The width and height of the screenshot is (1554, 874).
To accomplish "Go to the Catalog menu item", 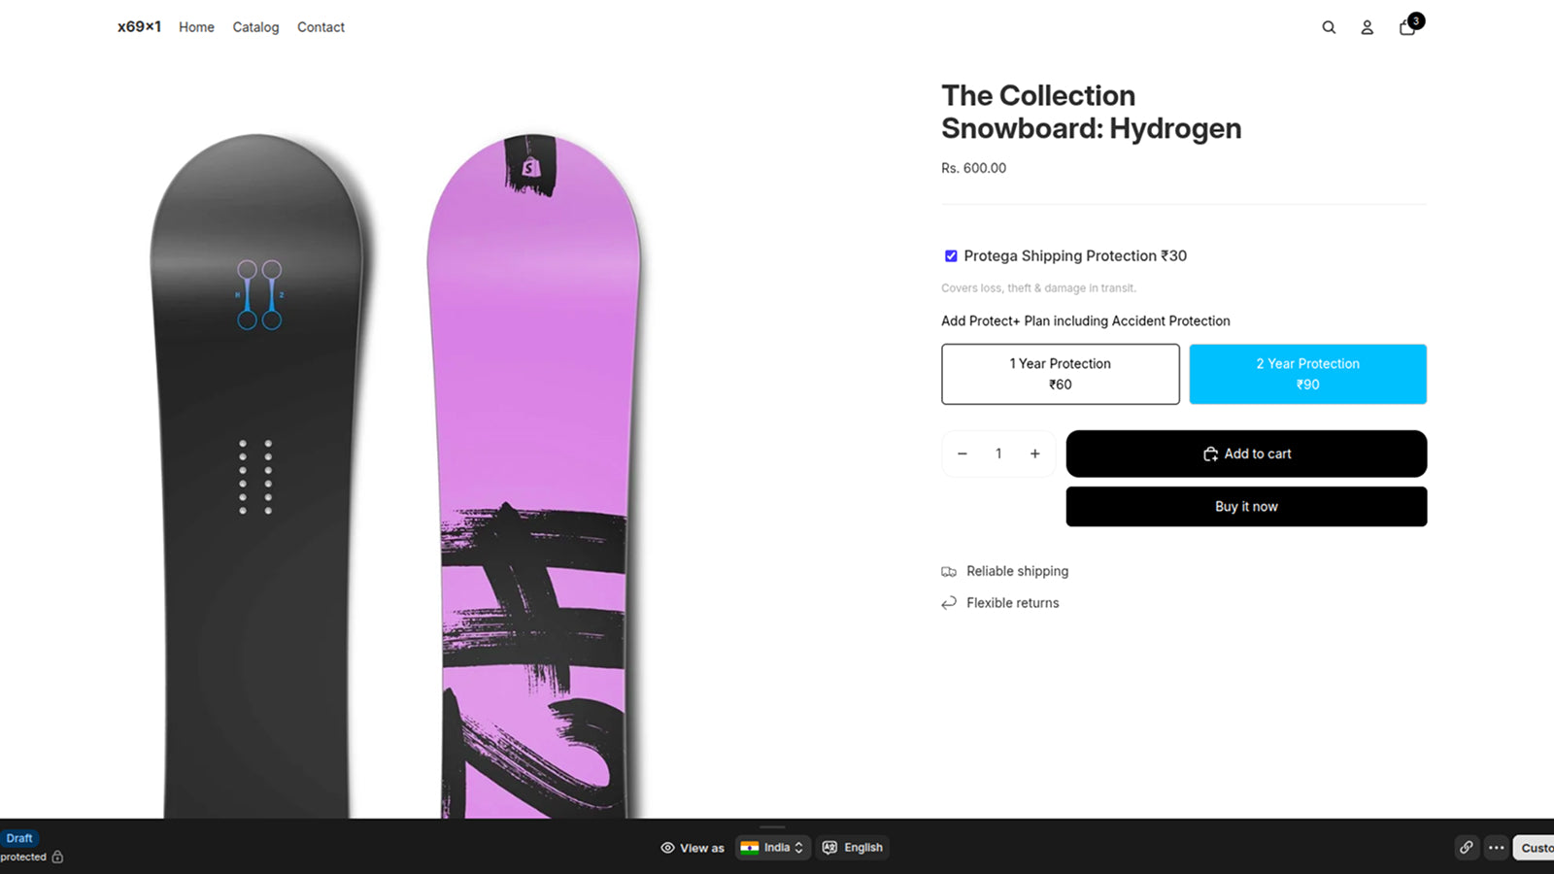I will click(255, 27).
